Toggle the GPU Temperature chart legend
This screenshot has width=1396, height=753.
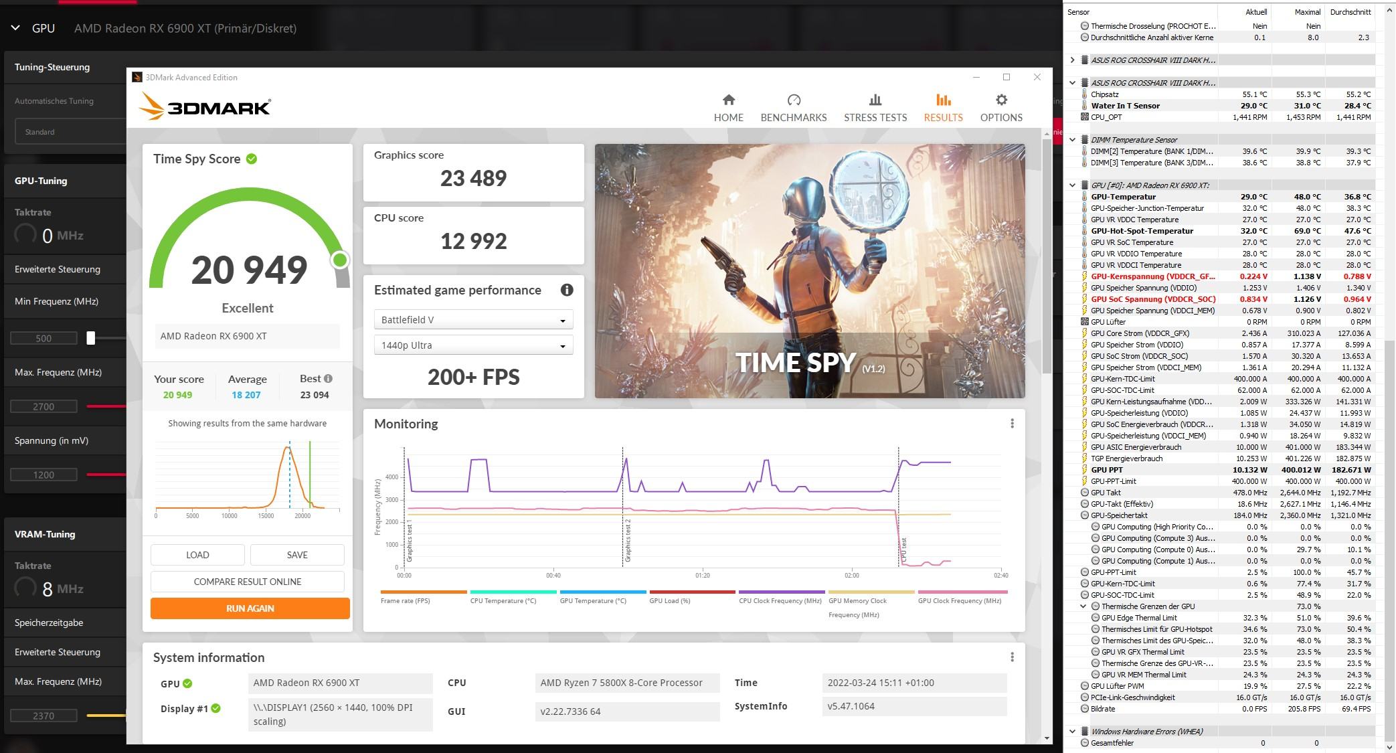[x=602, y=597]
